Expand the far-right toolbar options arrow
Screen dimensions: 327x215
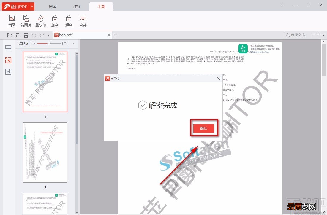point(323,35)
